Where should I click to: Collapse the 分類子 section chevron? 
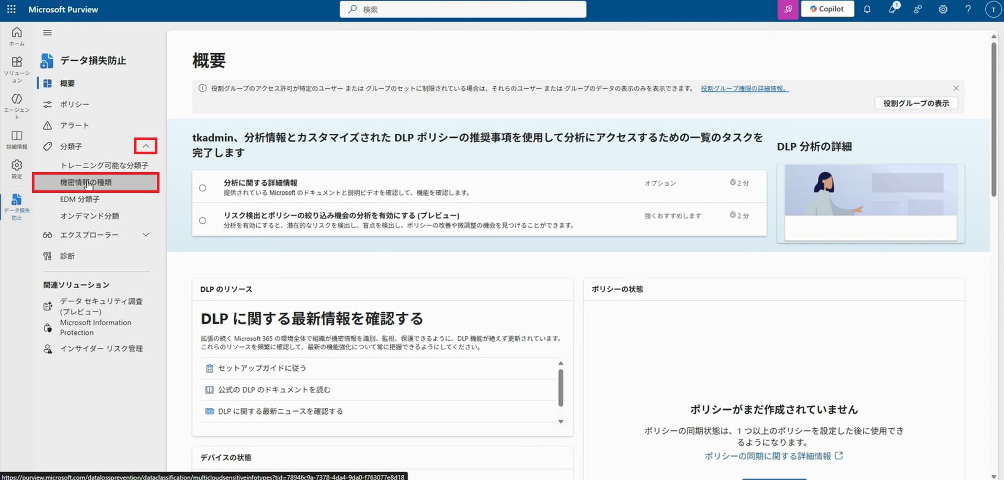[146, 146]
